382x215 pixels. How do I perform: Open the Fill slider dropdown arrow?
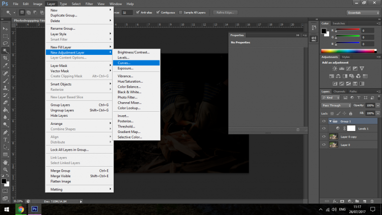point(378,113)
